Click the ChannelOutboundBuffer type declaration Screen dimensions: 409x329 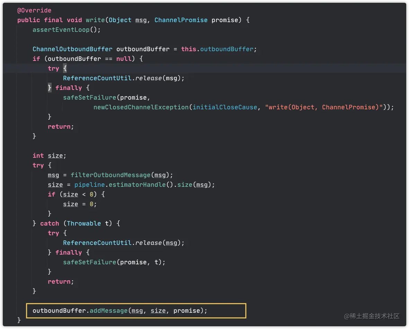(x=72, y=49)
